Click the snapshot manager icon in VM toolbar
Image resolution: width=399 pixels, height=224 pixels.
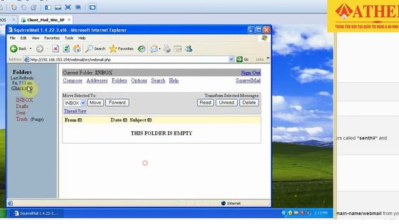pyautogui.click(x=33, y=7)
